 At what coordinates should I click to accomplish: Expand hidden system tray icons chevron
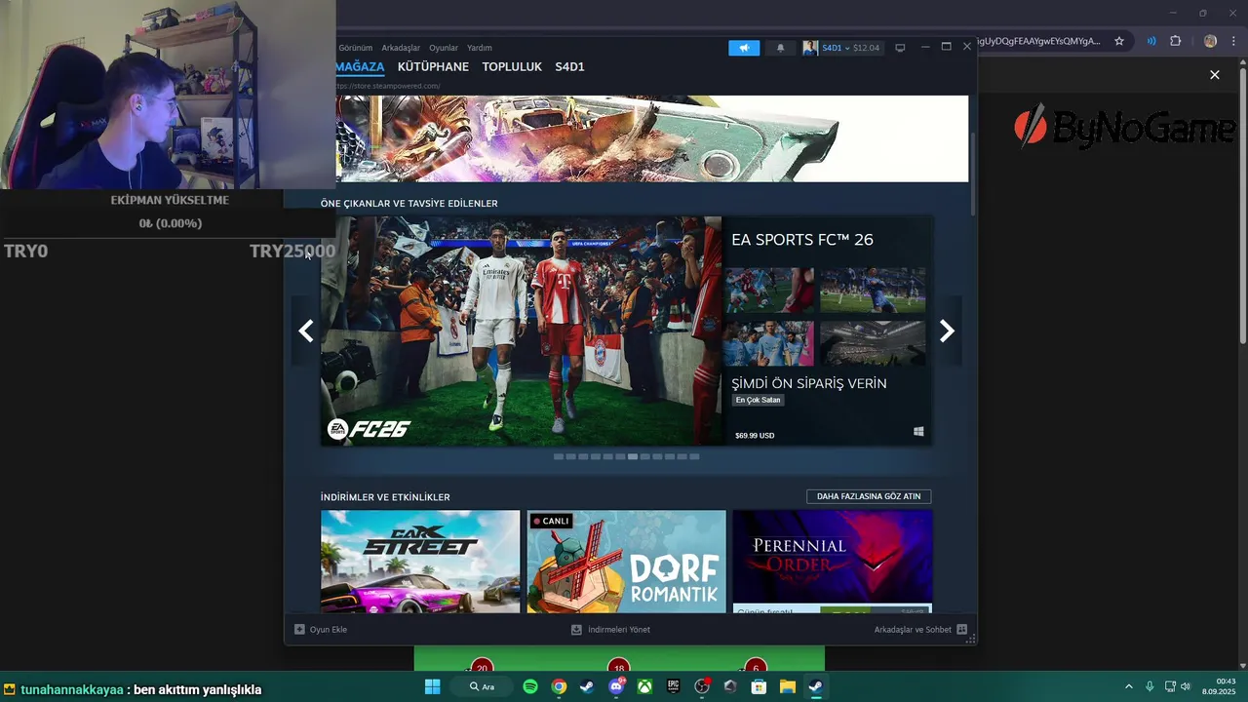[1129, 686]
